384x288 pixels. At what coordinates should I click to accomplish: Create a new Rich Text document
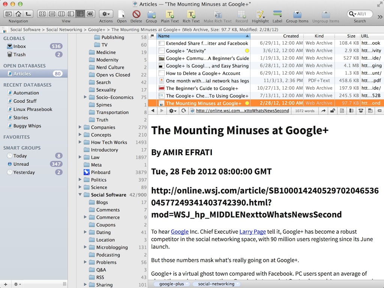coord(191,14)
